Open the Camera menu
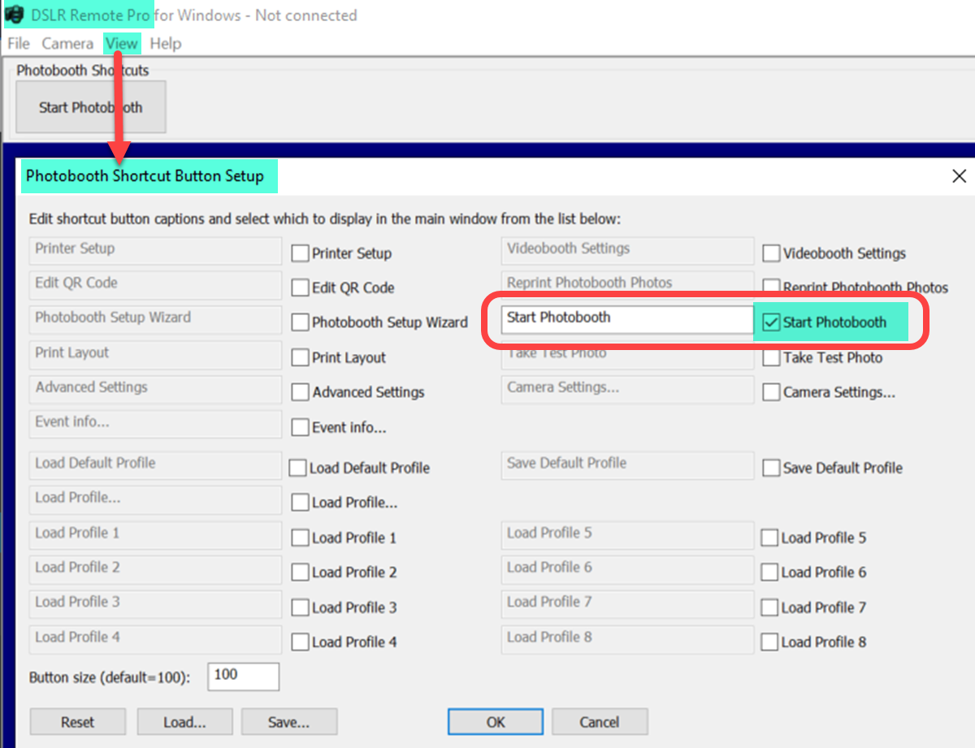The image size is (975, 748). tap(67, 44)
